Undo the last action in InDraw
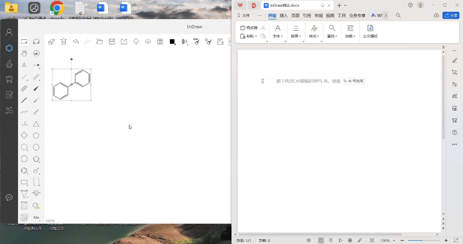 pyautogui.click(x=76, y=42)
